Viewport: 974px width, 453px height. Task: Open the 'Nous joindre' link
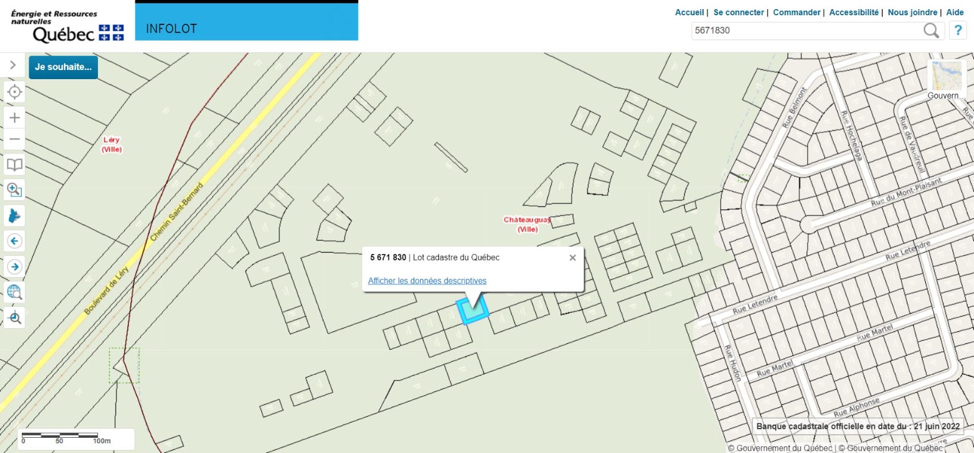point(912,12)
